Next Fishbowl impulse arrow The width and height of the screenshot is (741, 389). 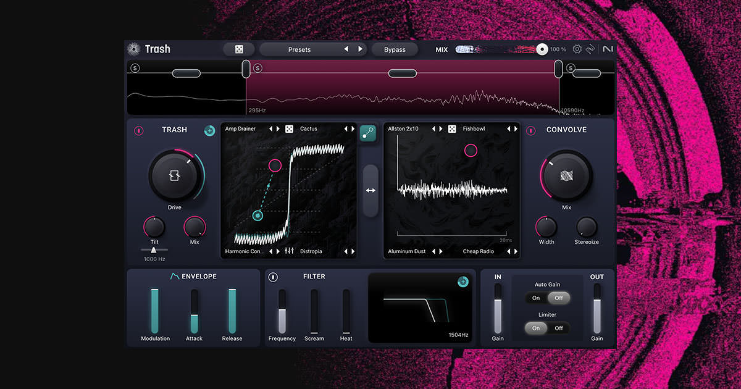pyautogui.click(x=516, y=129)
